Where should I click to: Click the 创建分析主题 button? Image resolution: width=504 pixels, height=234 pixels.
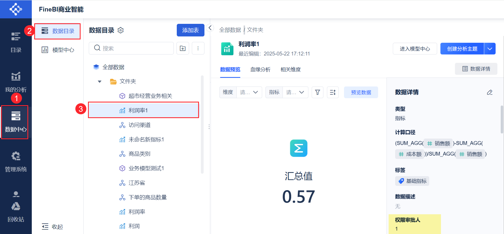[x=462, y=49]
